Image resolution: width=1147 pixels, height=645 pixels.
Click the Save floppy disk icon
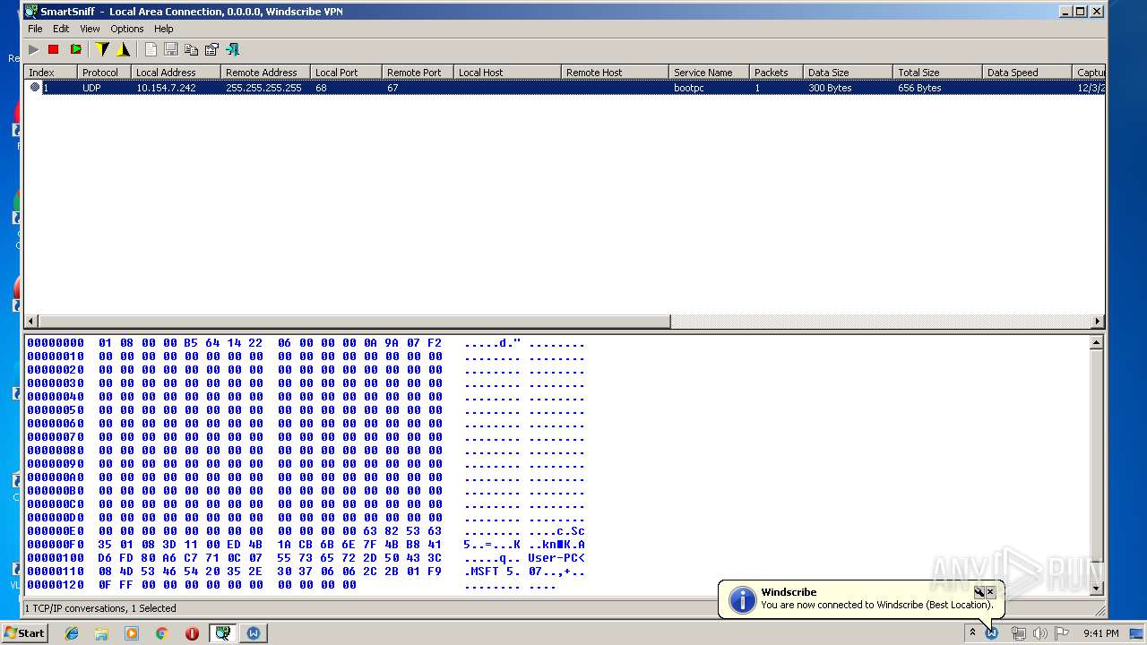point(171,50)
